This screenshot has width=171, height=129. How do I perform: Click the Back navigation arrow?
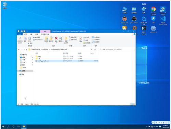19,49
